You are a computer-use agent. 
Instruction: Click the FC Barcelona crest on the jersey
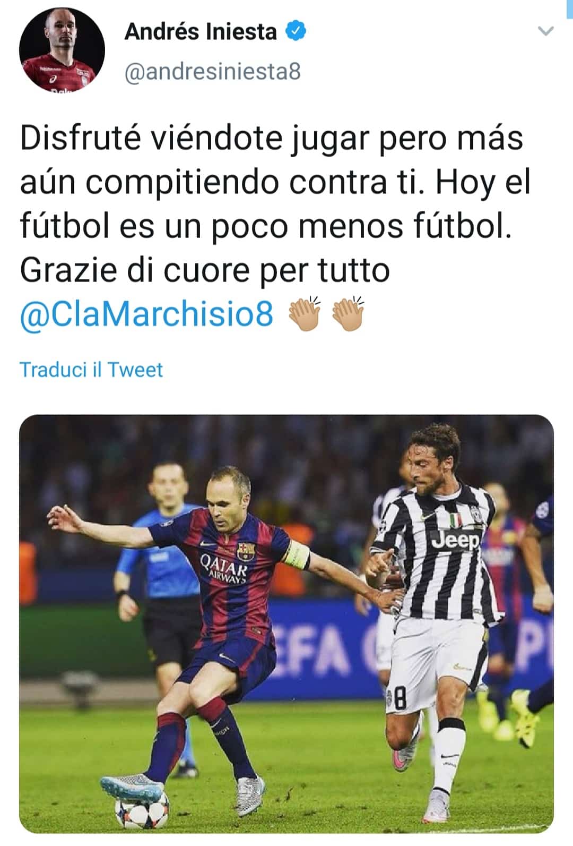coord(245,551)
